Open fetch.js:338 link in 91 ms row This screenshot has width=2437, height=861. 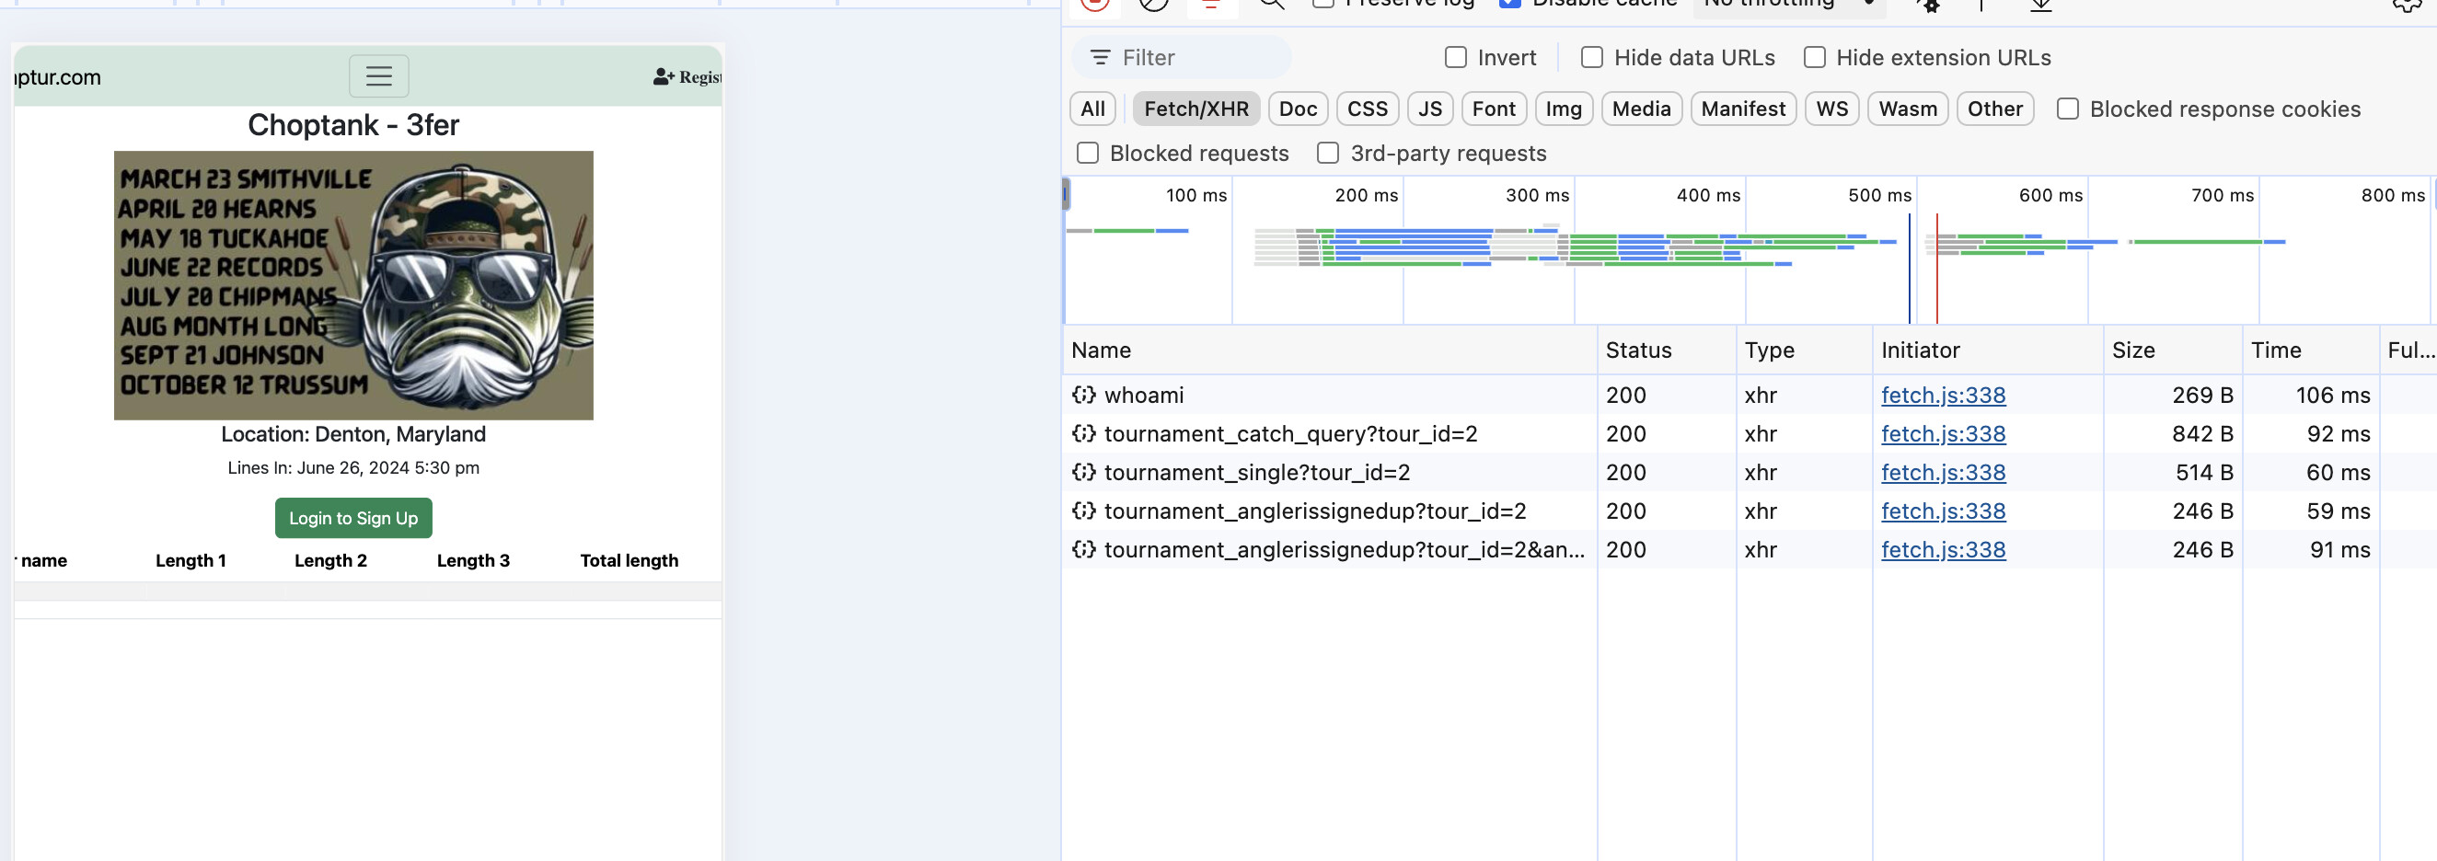pyautogui.click(x=1942, y=550)
